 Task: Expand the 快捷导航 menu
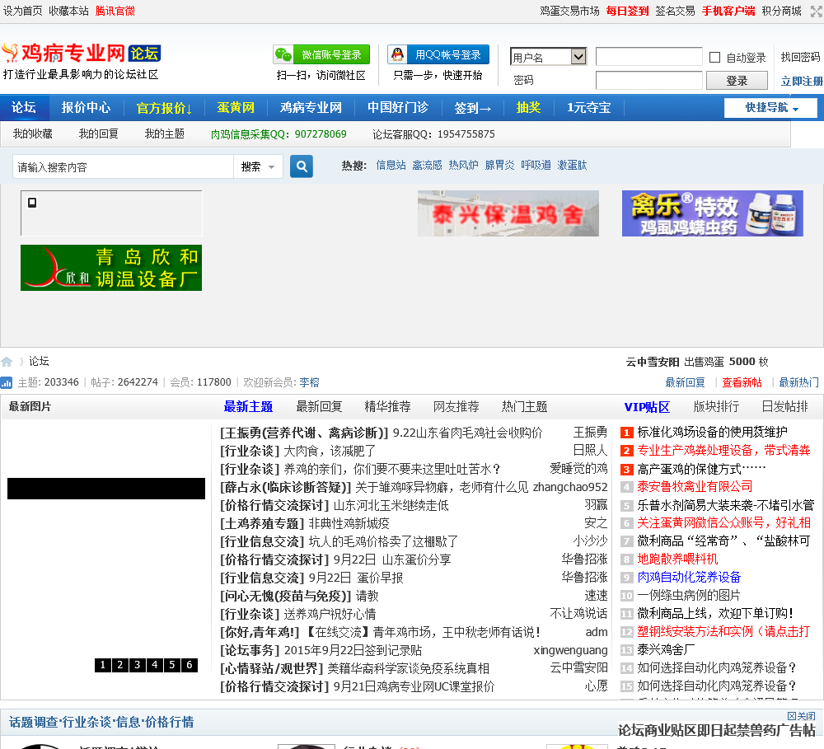point(771,108)
